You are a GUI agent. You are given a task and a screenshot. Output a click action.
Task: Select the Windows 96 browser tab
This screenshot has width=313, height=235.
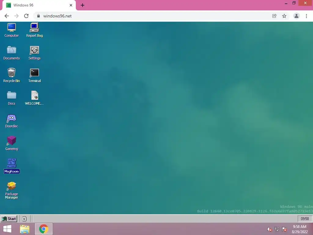click(x=39, y=5)
